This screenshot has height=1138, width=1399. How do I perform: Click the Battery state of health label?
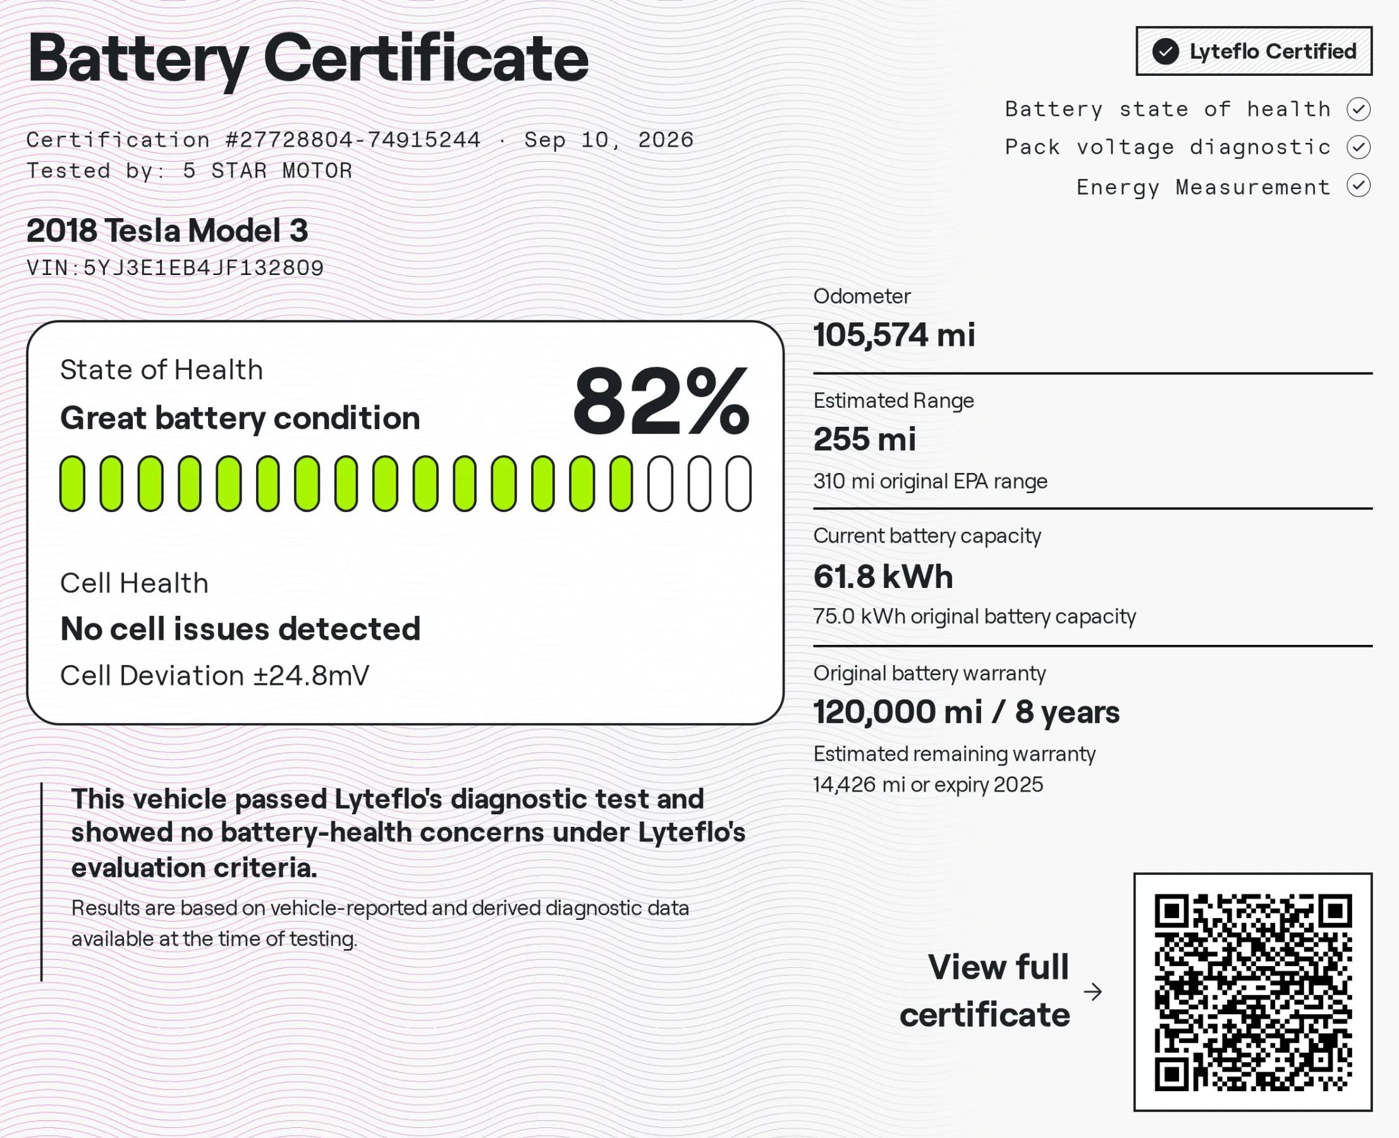coord(1168,109)
